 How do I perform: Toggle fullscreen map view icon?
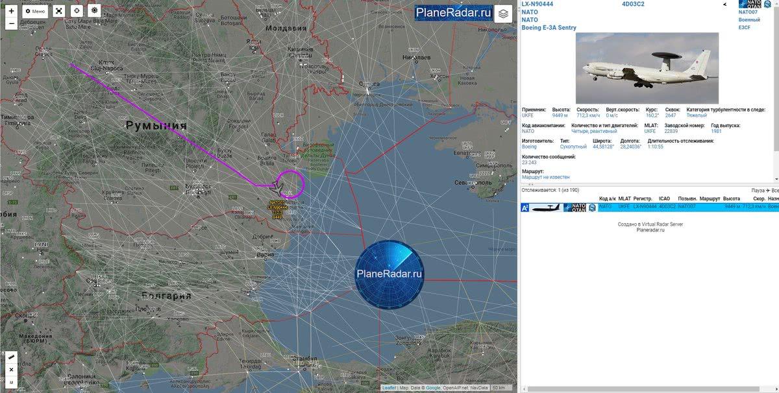pyautogui.click(x=59, y=11)
